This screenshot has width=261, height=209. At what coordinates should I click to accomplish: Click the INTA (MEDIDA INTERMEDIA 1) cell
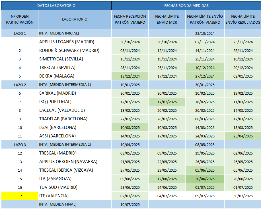click(75, 85)
